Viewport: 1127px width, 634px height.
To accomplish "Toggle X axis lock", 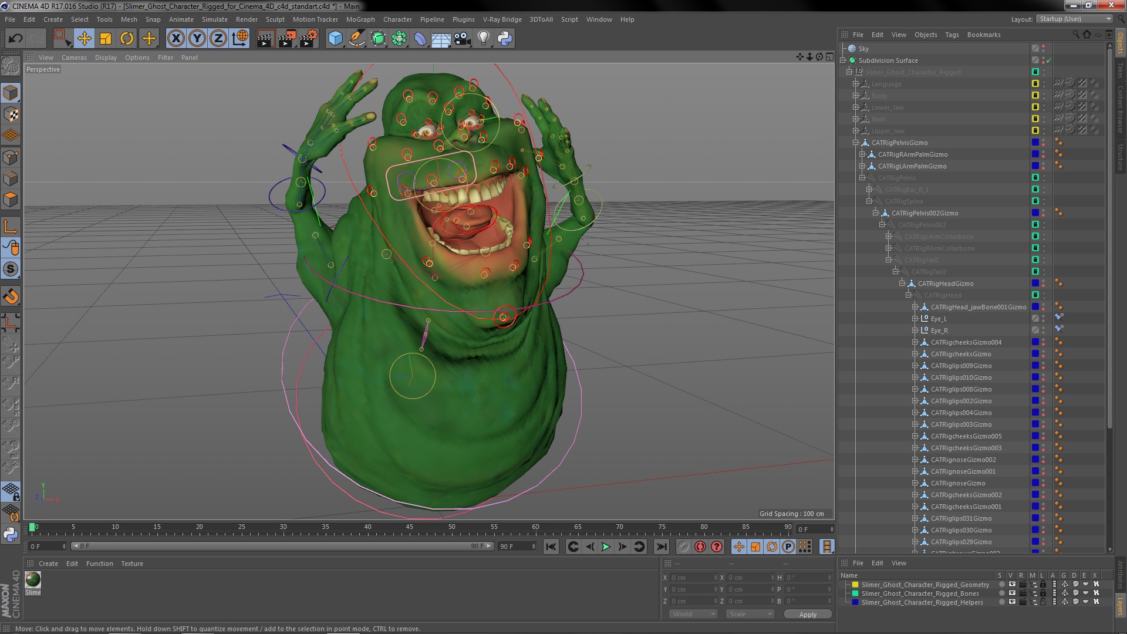I will point(176,39).
